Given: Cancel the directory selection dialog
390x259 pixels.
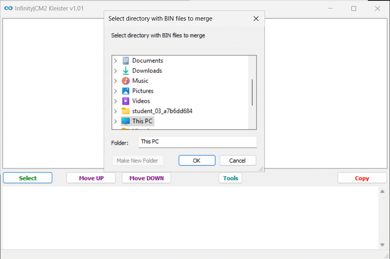Looking at the screenshot, I should click(238, 160).
